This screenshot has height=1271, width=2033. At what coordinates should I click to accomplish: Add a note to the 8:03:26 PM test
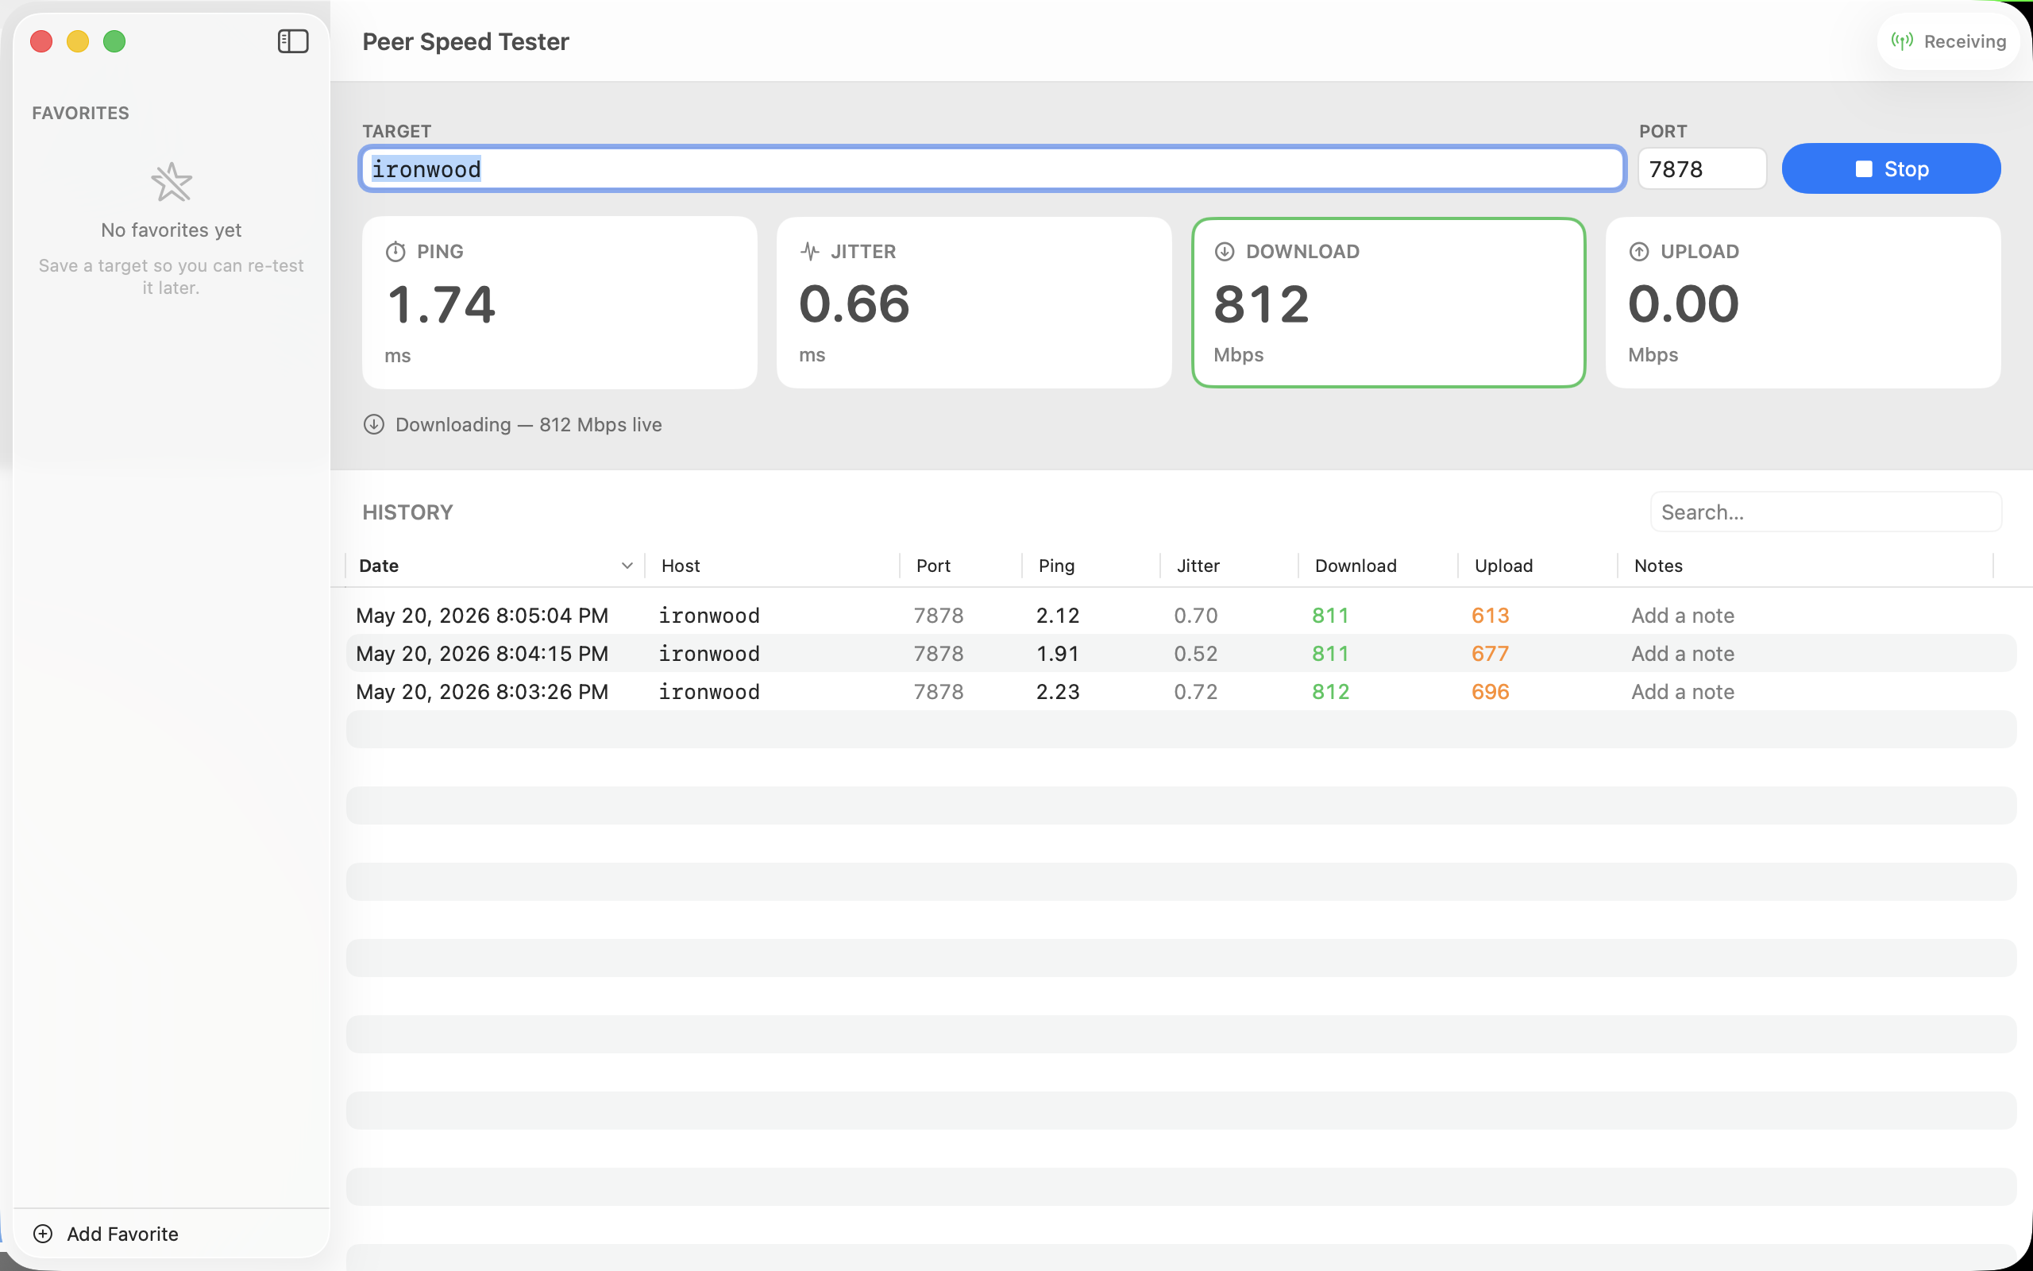1683,692
